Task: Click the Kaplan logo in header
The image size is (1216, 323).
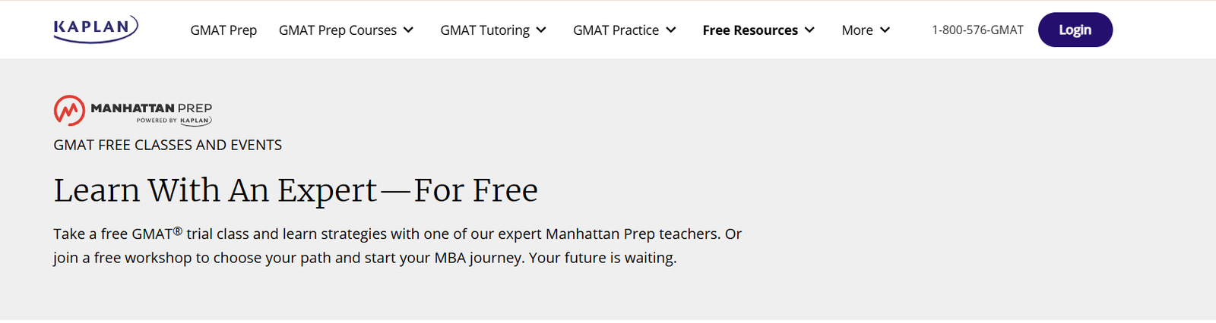Action: click(96, 29)
